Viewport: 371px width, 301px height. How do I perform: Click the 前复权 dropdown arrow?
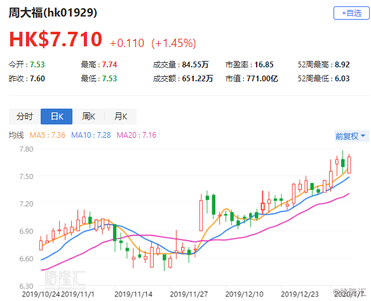pos(363,136)
